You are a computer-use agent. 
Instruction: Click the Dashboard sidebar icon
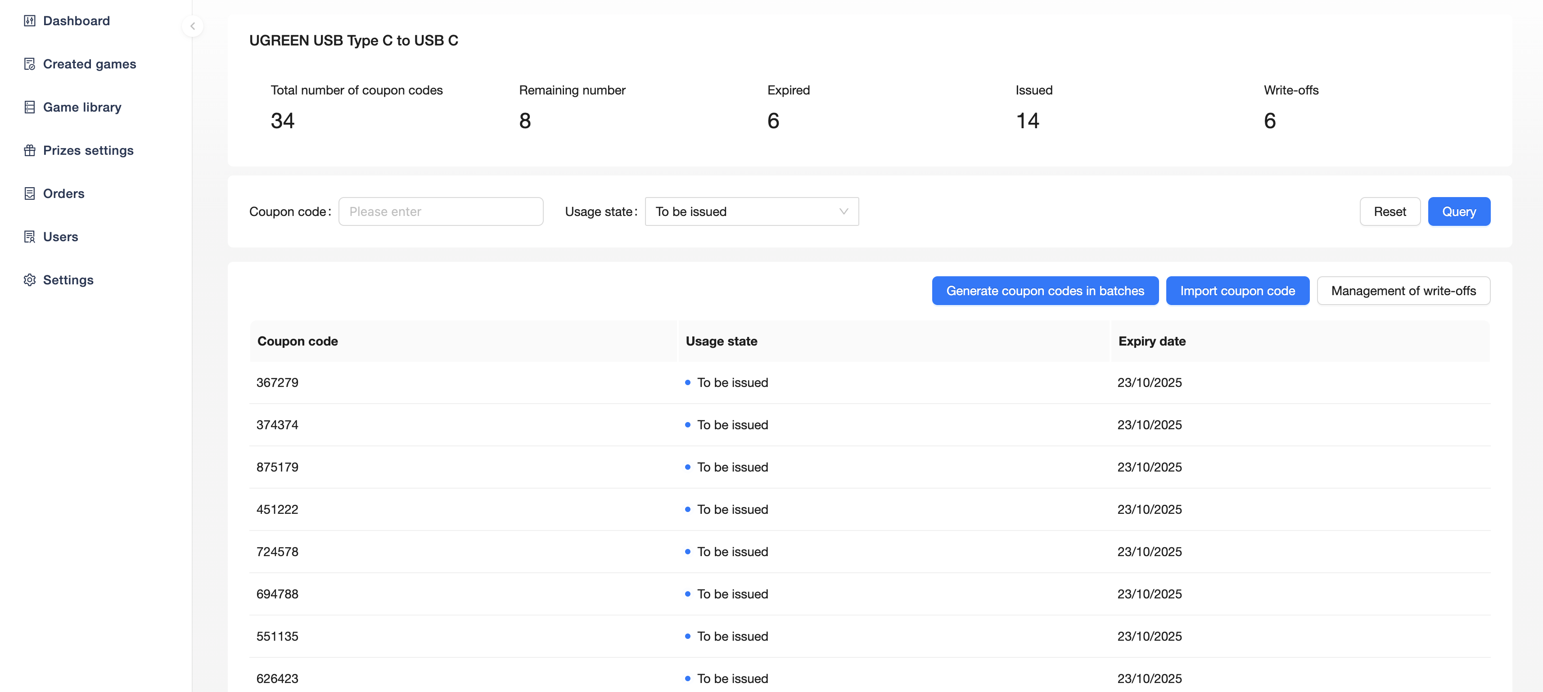[29, 21]
